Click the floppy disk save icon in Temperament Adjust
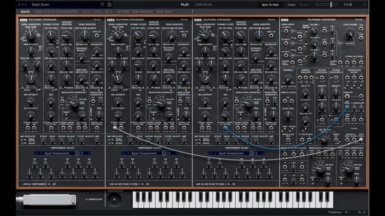 click(77, 153)
